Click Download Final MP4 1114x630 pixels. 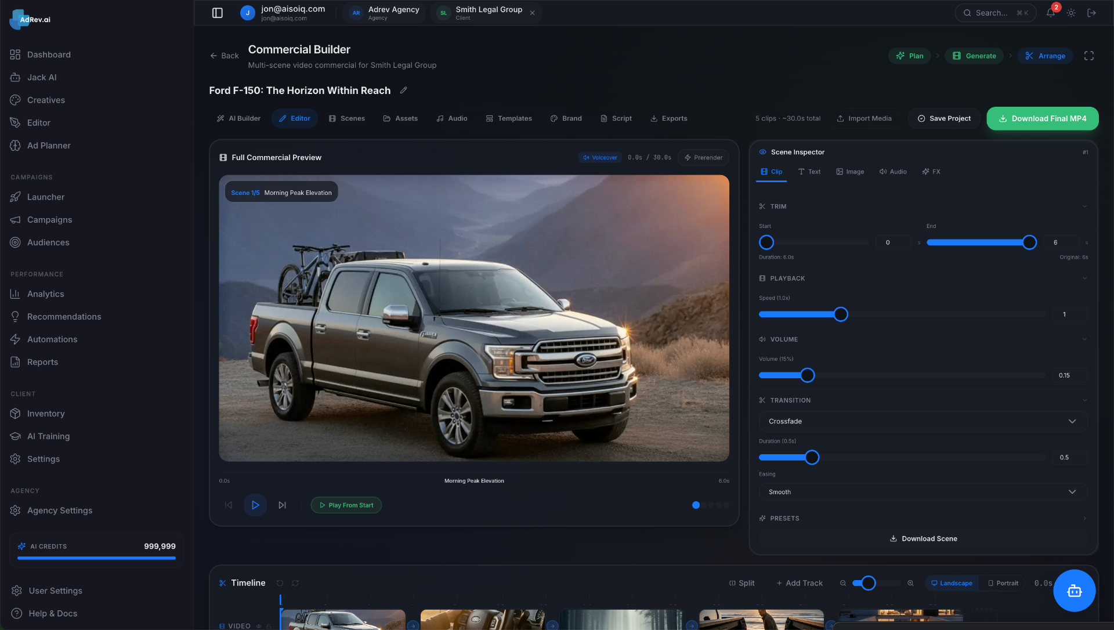pyautogui.click(x=1043, y=118)
